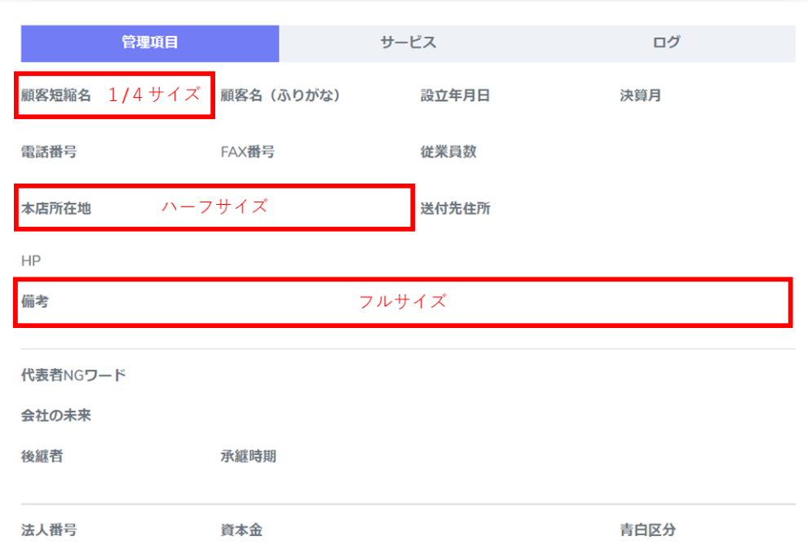
Task: Select the 代表者NGワード field
Action: (x=73, y=376)
